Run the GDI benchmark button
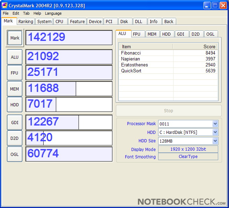This screenshot has width=229, height=208. 15,122
